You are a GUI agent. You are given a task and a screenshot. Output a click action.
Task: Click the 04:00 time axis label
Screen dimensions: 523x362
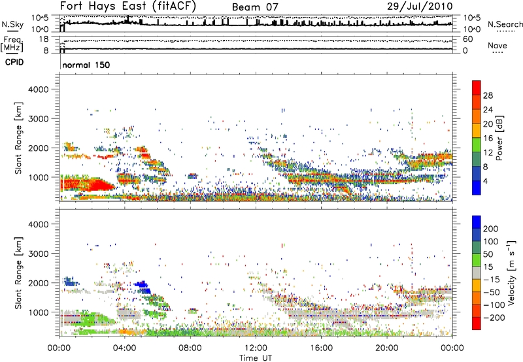[x=125, y=348]
